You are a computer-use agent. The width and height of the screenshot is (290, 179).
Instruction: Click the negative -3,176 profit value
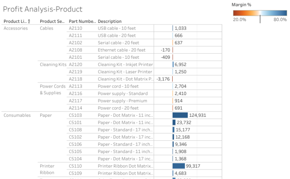click(163, 79)
